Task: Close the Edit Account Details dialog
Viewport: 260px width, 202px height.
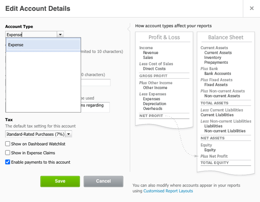Action: point(251,8)
